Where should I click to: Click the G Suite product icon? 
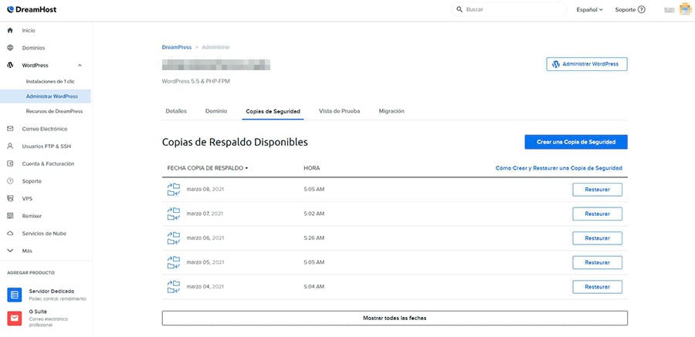(x=14, y=318)
